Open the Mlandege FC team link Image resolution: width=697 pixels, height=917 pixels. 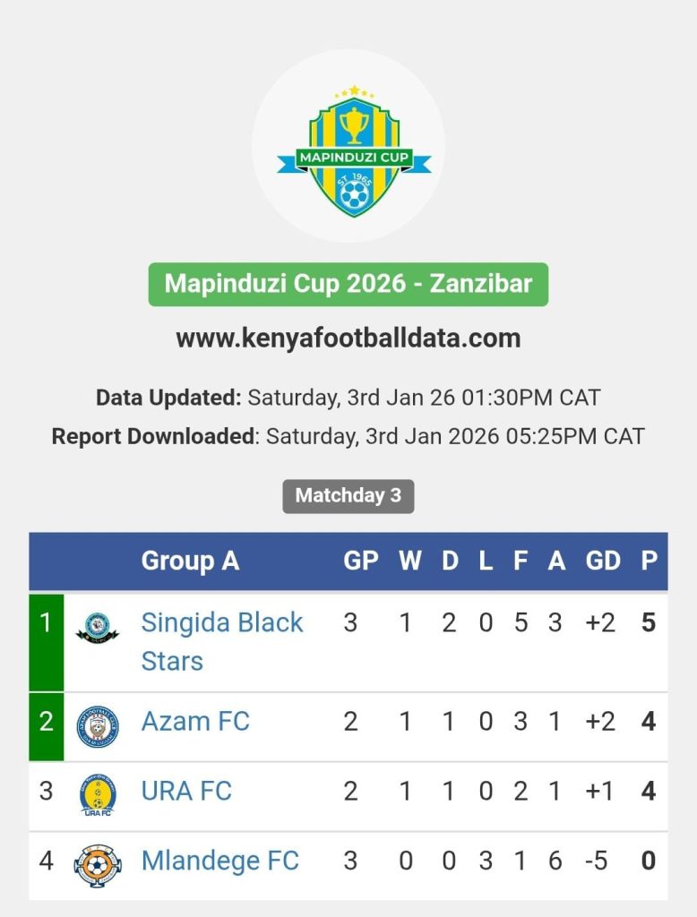(219, 861)
